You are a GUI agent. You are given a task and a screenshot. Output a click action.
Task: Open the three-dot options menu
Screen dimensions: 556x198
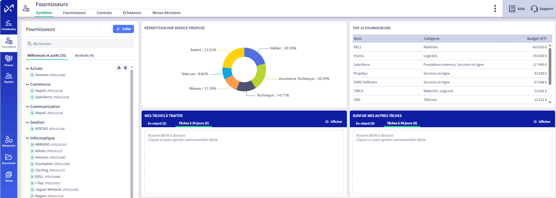[x=495, y=8]
